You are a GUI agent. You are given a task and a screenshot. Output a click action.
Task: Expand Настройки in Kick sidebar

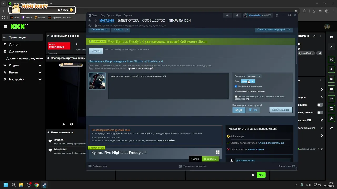click(x=40, y=79)
